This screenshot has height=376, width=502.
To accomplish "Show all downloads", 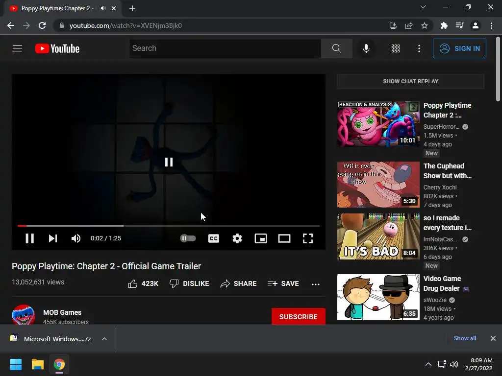I will [x=465, y=338].
